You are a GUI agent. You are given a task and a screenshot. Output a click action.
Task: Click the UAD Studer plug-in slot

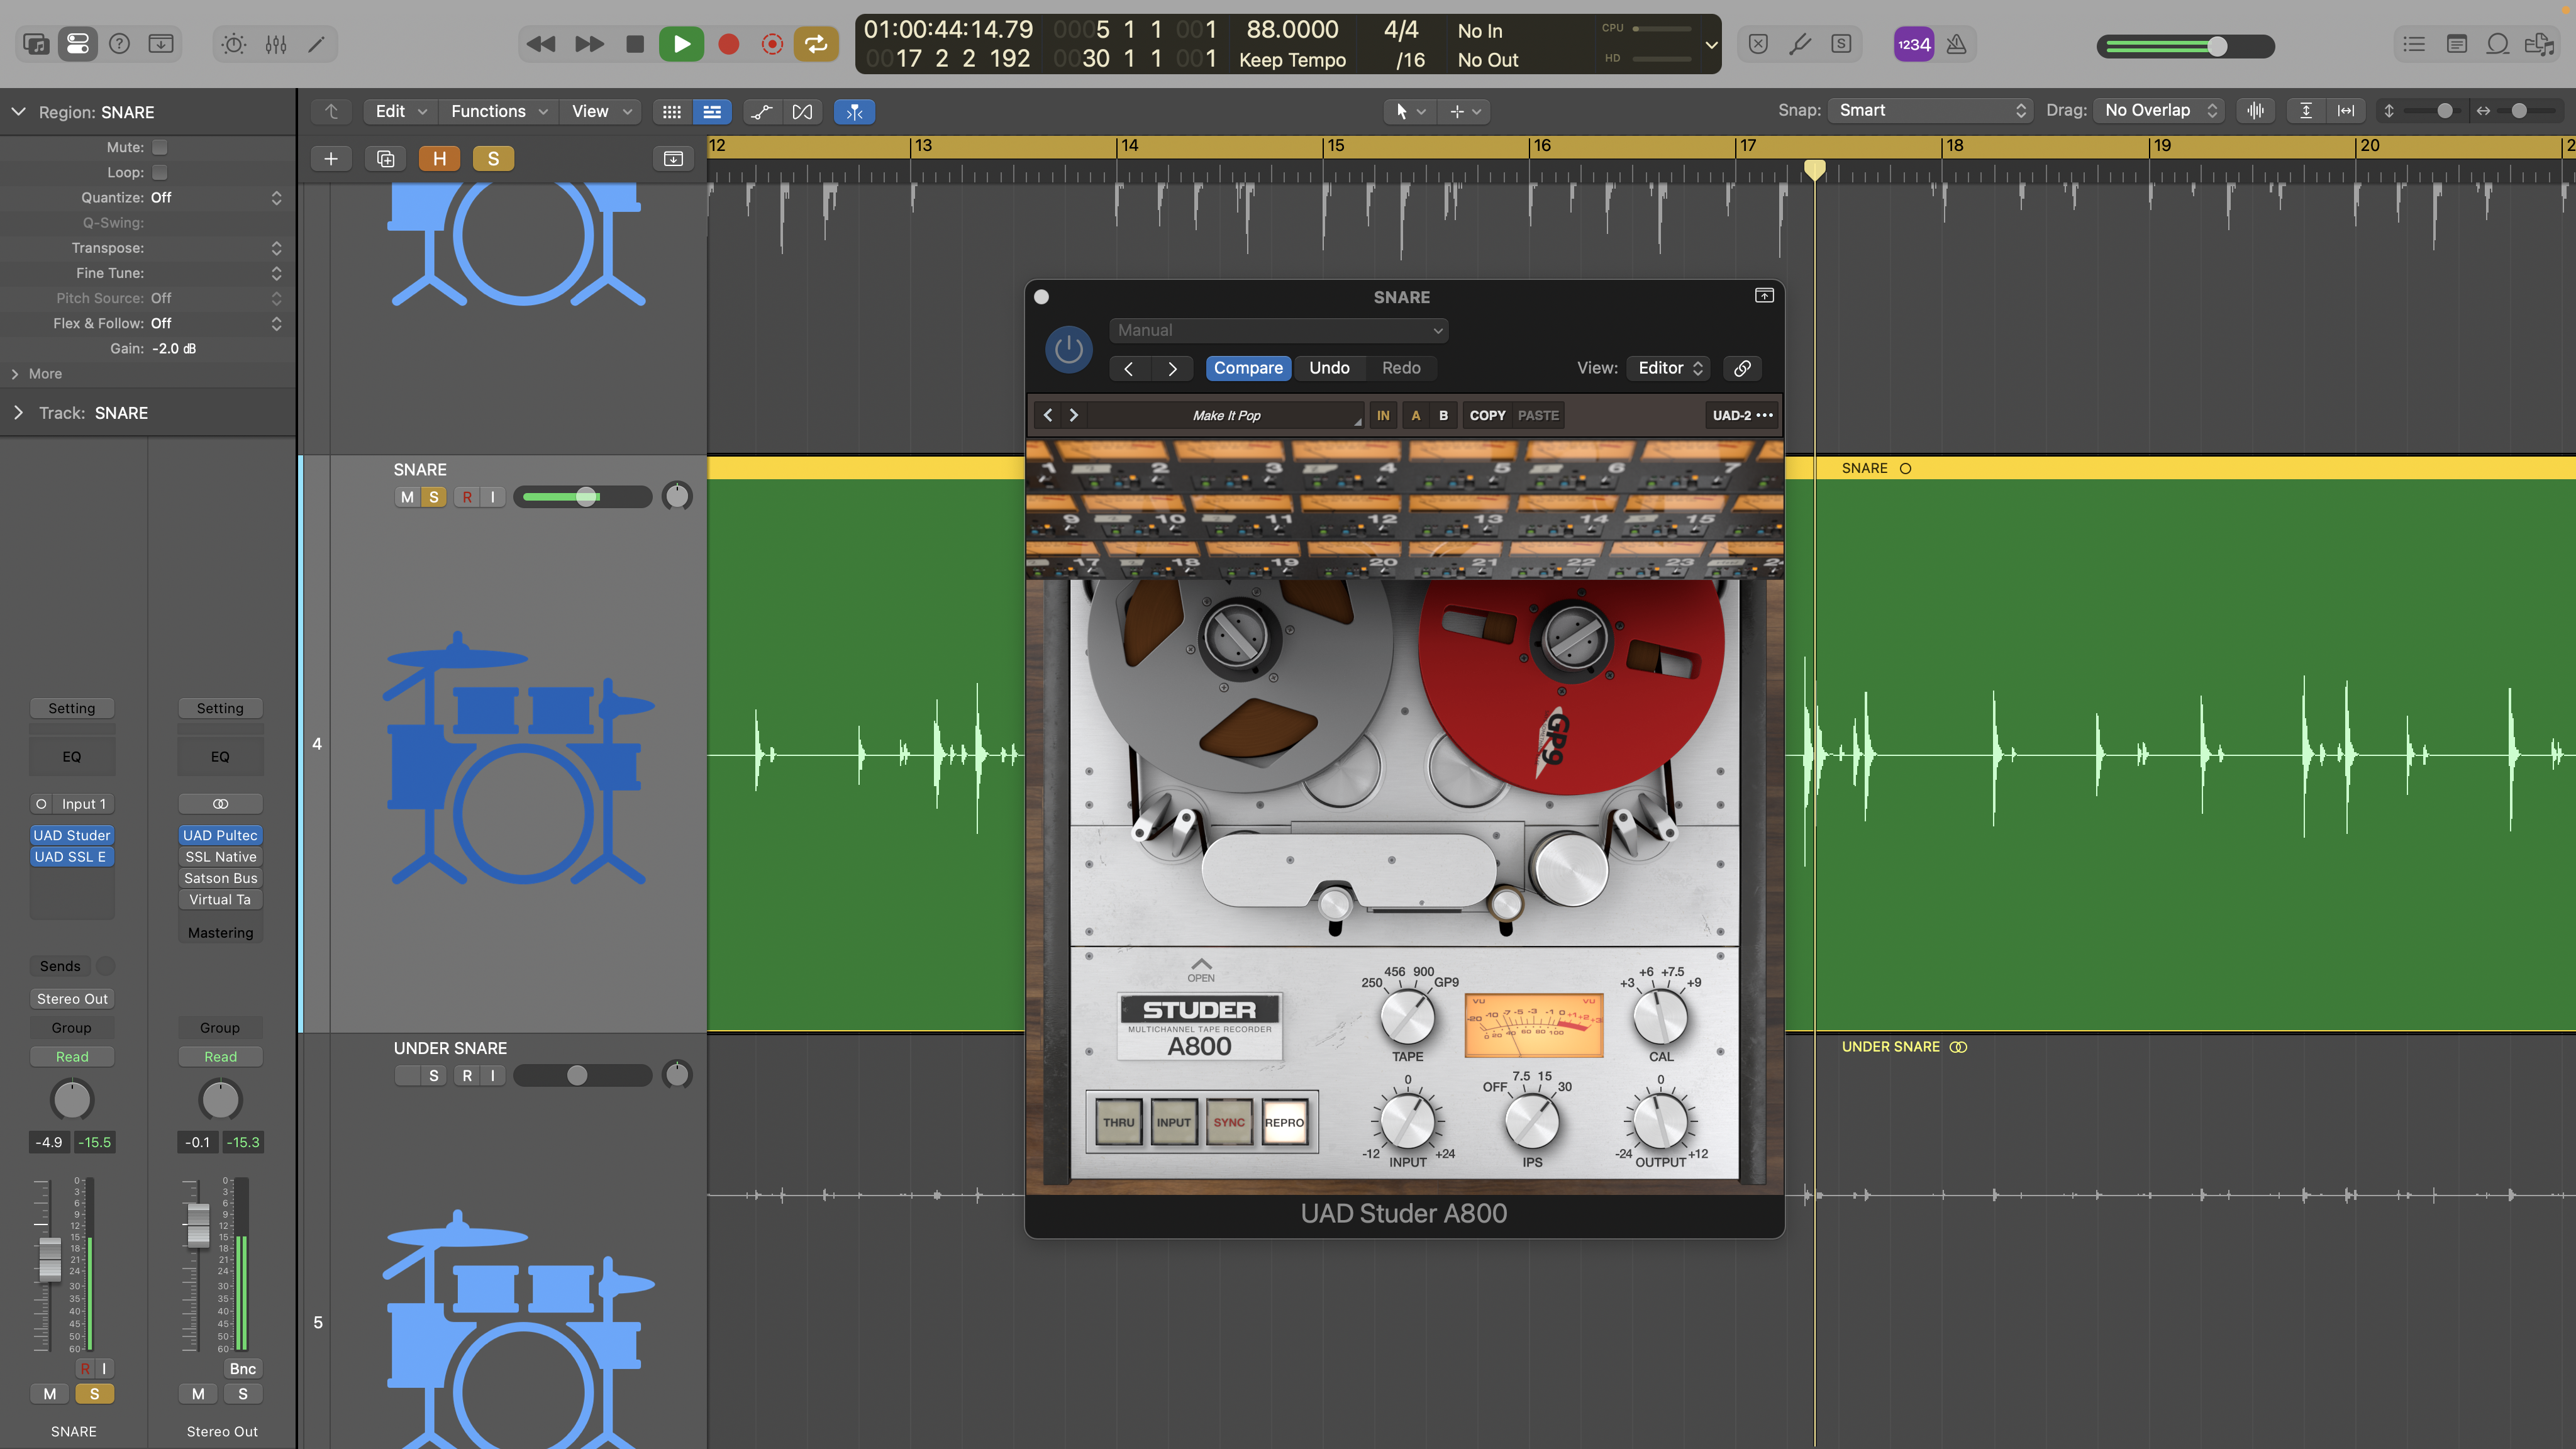pos(72,836)
